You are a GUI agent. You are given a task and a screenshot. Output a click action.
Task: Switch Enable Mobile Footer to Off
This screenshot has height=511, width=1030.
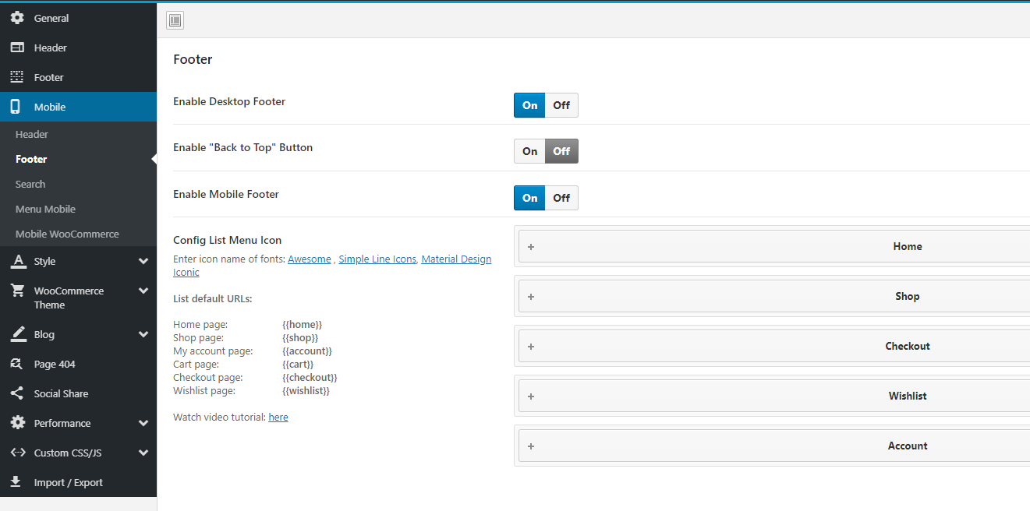[561, 198]
